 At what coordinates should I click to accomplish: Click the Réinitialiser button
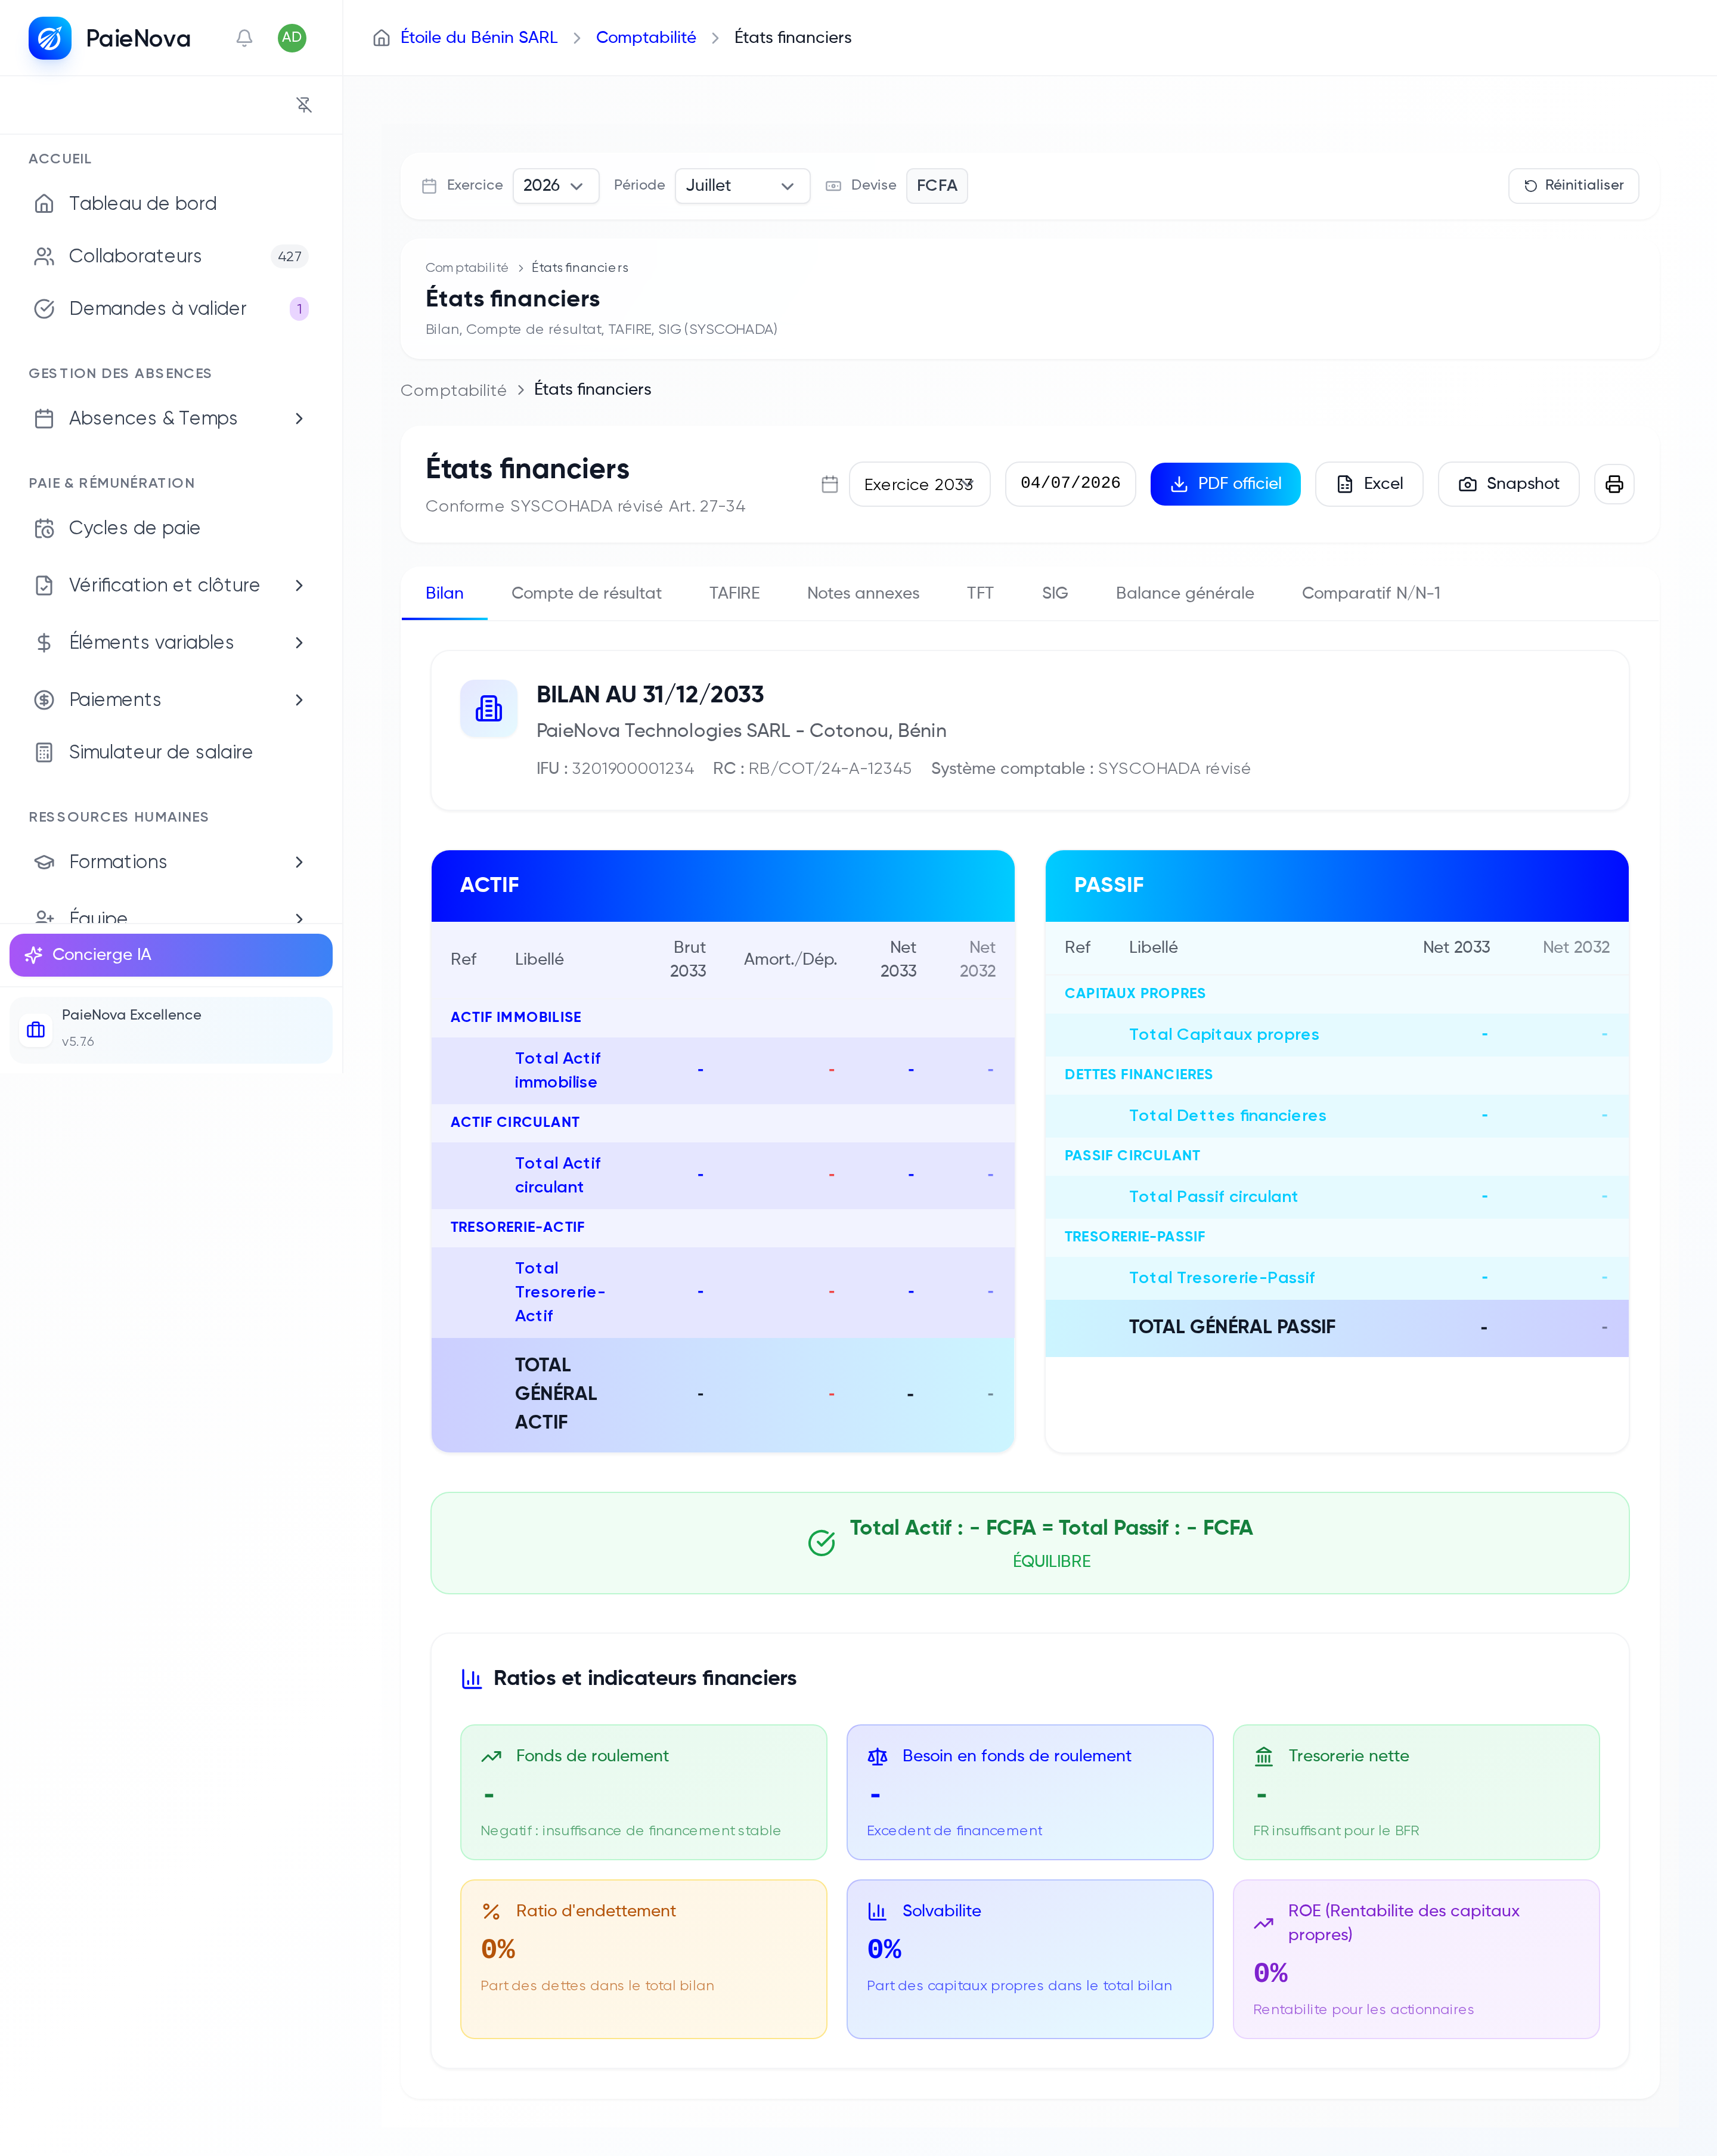click(x=1573, y=186)
